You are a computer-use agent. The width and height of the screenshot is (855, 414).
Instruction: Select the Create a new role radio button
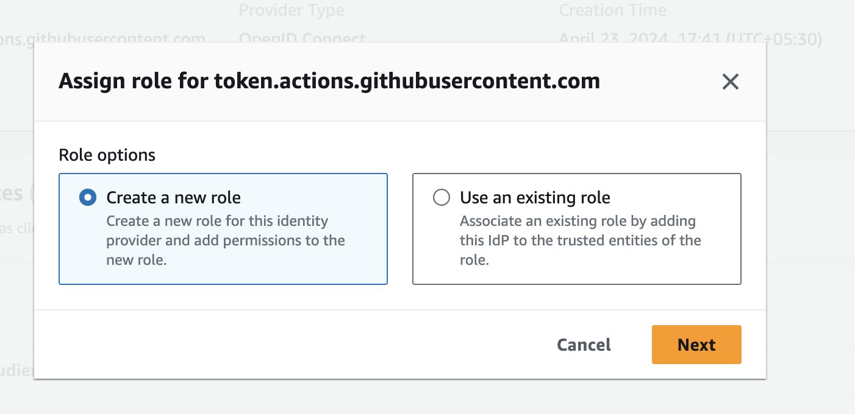point(88,197)
